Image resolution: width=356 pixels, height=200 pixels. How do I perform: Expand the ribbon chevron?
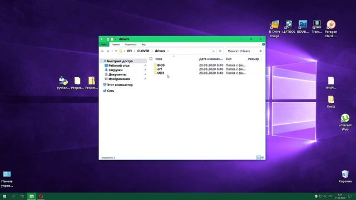[259, 44]
